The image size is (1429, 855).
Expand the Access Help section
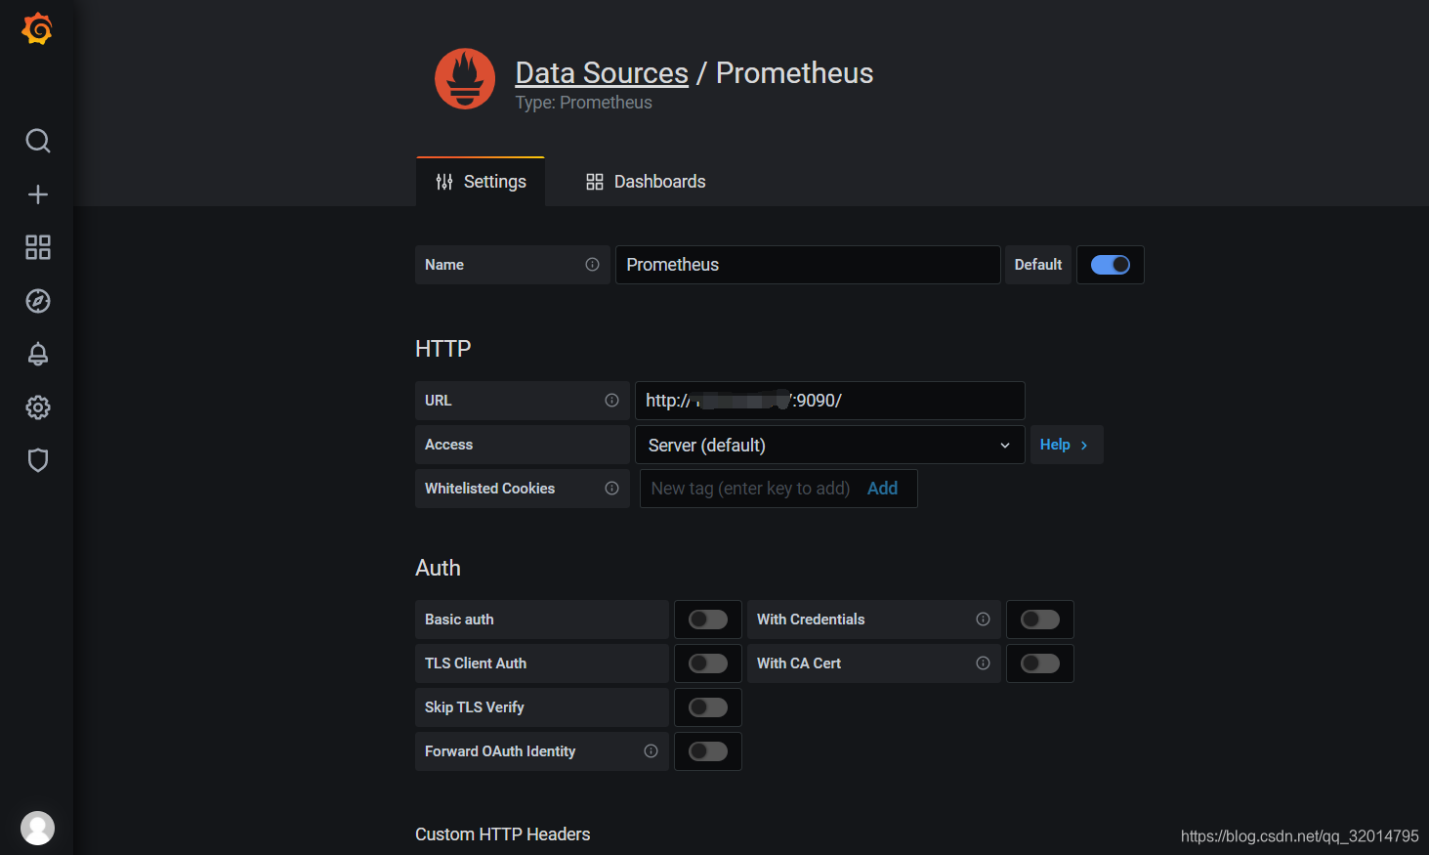[x=1065, y=445]
